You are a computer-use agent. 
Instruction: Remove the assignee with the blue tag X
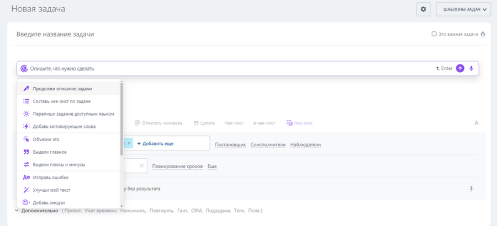[129, 143]
